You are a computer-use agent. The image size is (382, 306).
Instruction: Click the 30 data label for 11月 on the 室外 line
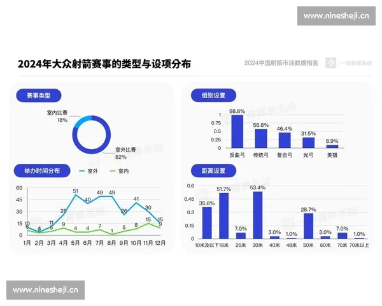pyautogui.click(x=148, y=208)
